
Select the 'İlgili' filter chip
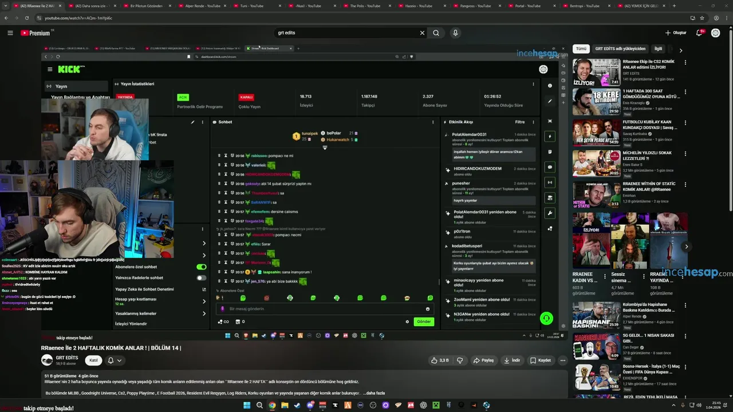[659, 49]
